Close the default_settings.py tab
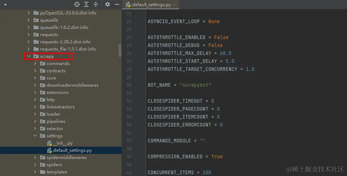Viewport: 347px width, 176px height. click(x=175, y=4)
